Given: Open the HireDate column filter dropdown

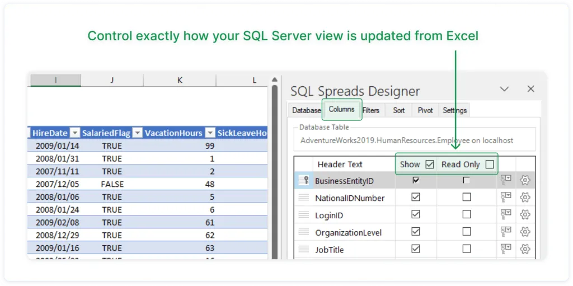Looking at the screenshot, I should coord(76,133).
